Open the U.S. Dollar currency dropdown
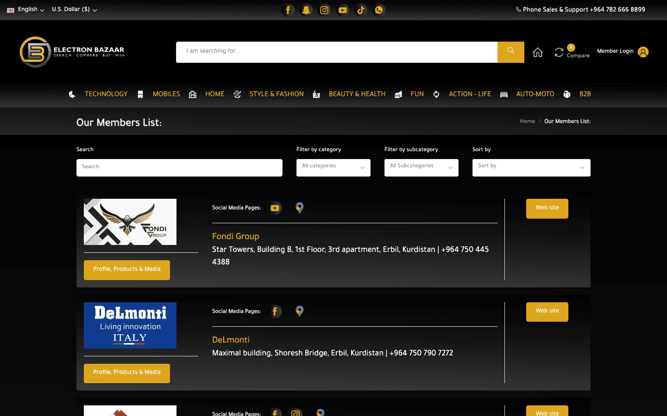Screen dimensions: 667x416 pos(75,9)
